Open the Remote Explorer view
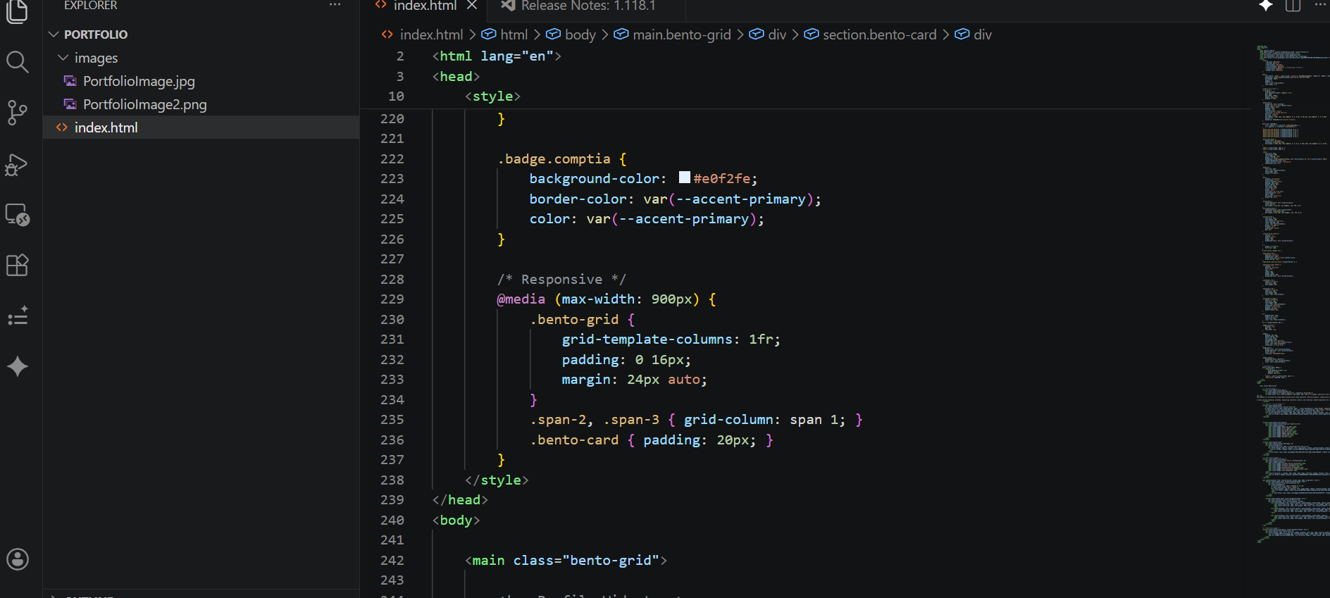This screenshot has height=598, width=1330. [17, 215]
